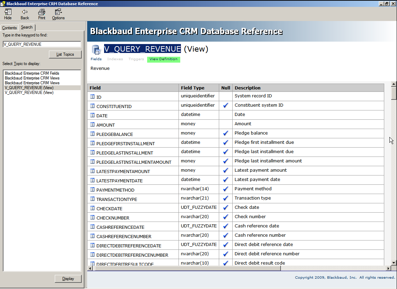Click the field icon for LATESTPAYMENTAMOUNT row
Screen dimensions: 397x289
pyautogui.click(x=92, y=171)
